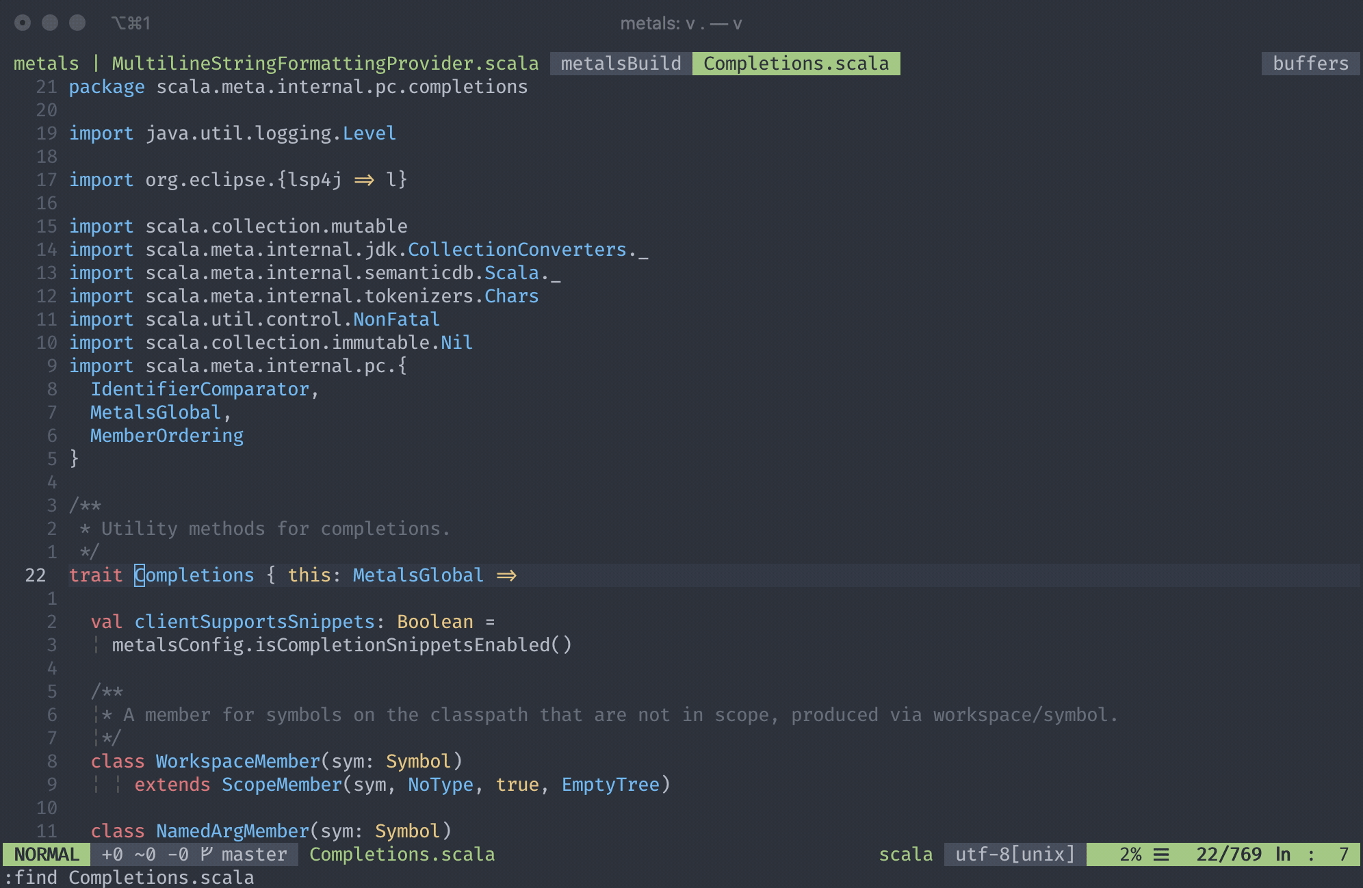Image resolution: width=1363 pixels, height=888 pixels.
Task: Click the buffers label in the tabline
Action: [x=1310, y=64]
